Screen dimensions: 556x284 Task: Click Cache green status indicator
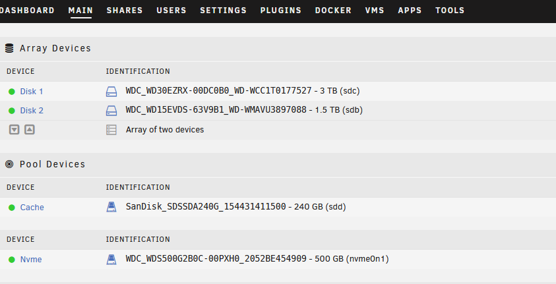pyautogui.click(x=12, y=208)
